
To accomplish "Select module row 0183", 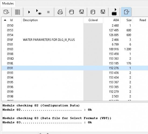I will tap(75, 49).
